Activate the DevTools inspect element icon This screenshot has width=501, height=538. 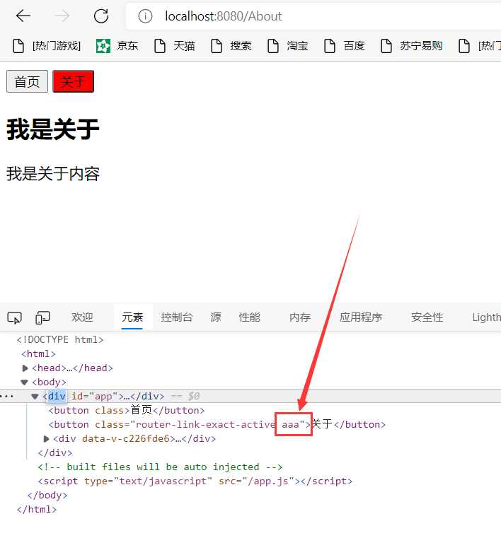point(14,317)
